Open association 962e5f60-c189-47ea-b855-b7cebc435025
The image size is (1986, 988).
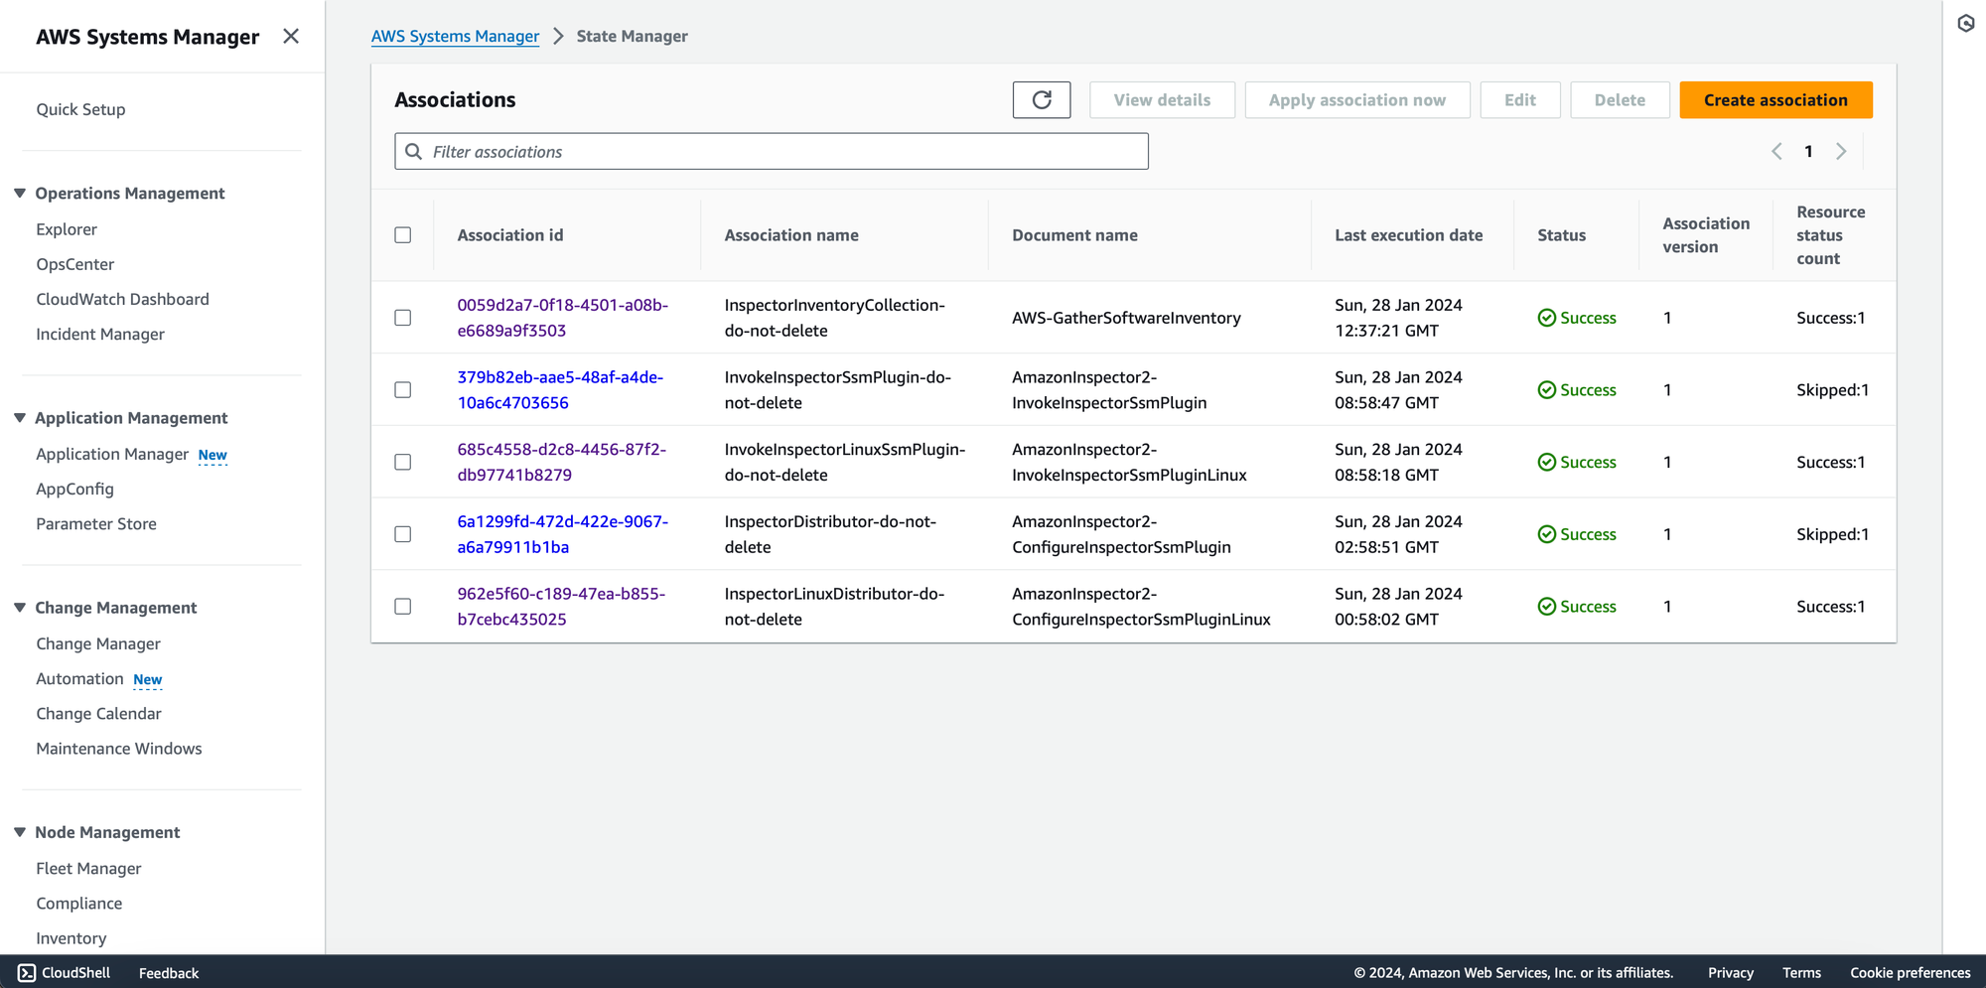pyautogui.click(x=561, y=607)
